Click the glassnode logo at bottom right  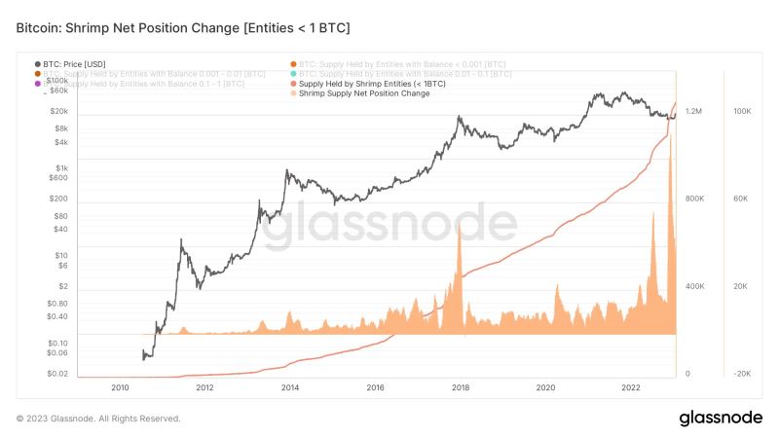pyautogui.click(x=719, y=418)
